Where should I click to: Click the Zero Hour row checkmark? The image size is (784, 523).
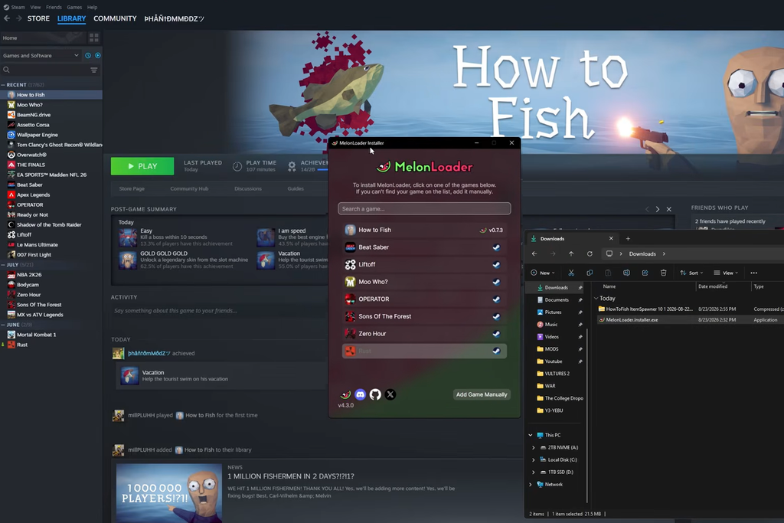(496, 334)
